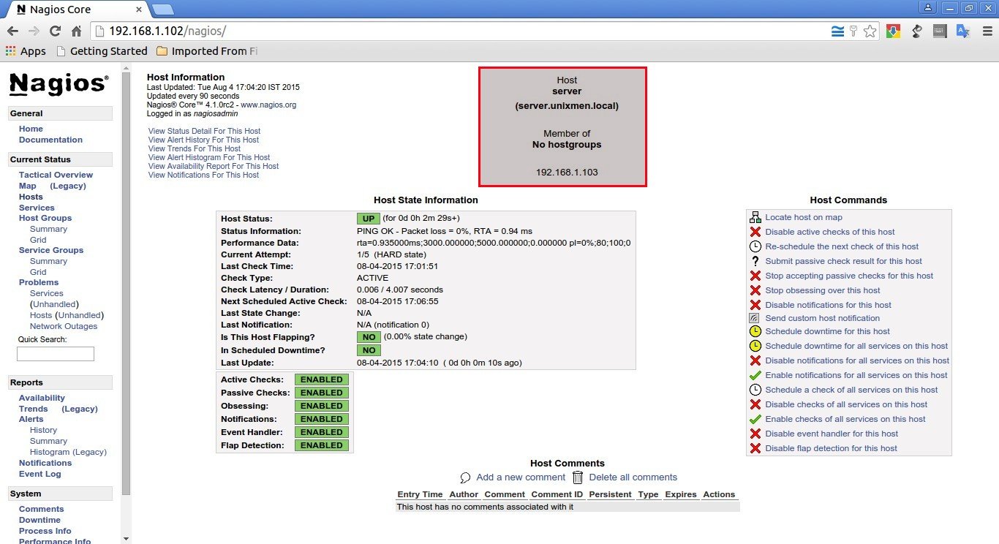Click View Trends For This Host
Screen dimensions: 999x544
pyautogui.click(x=195, y=148)
